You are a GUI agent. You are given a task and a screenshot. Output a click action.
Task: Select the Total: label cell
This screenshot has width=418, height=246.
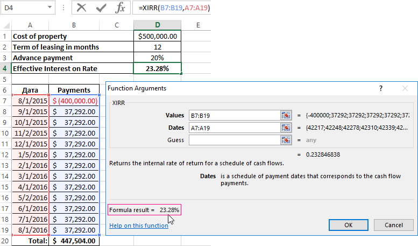30,241
